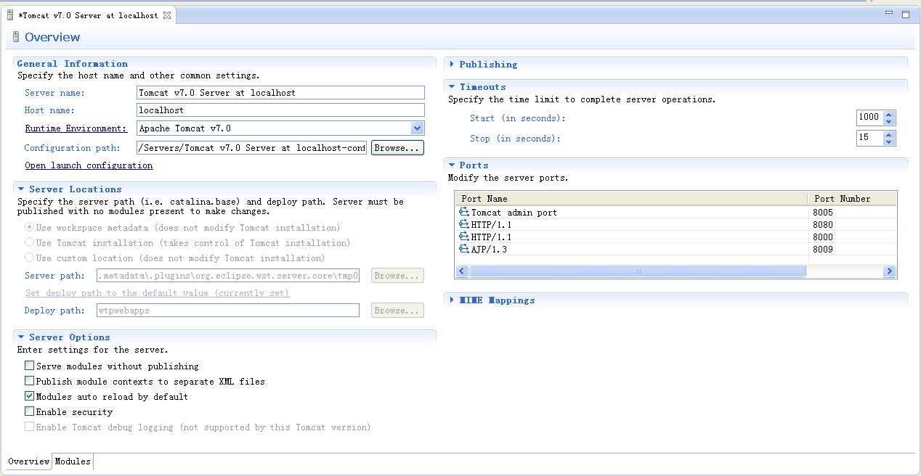
Task: Click the Tomcat admin port name
Action: point(514,213)
